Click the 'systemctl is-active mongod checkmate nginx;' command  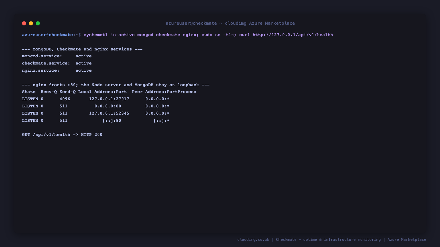click(x=141, y=35)
